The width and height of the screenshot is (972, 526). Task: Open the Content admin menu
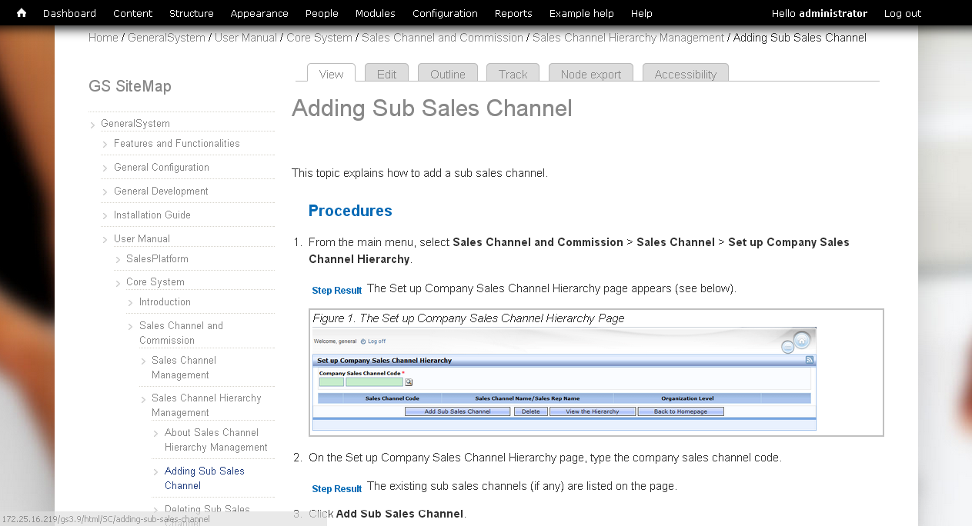(x=132, y=13)
